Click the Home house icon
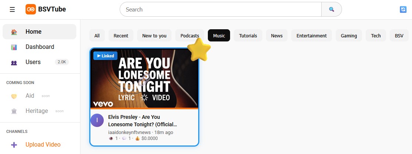Viewport: 412px width, 154px height. point(14,32)
